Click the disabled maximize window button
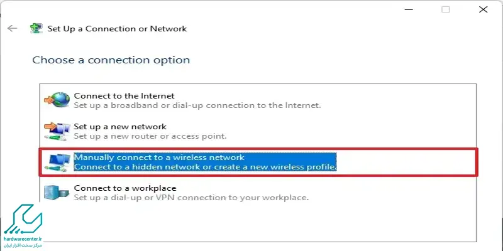The height and width of the screenshot is (251, 503). point(445,9)
